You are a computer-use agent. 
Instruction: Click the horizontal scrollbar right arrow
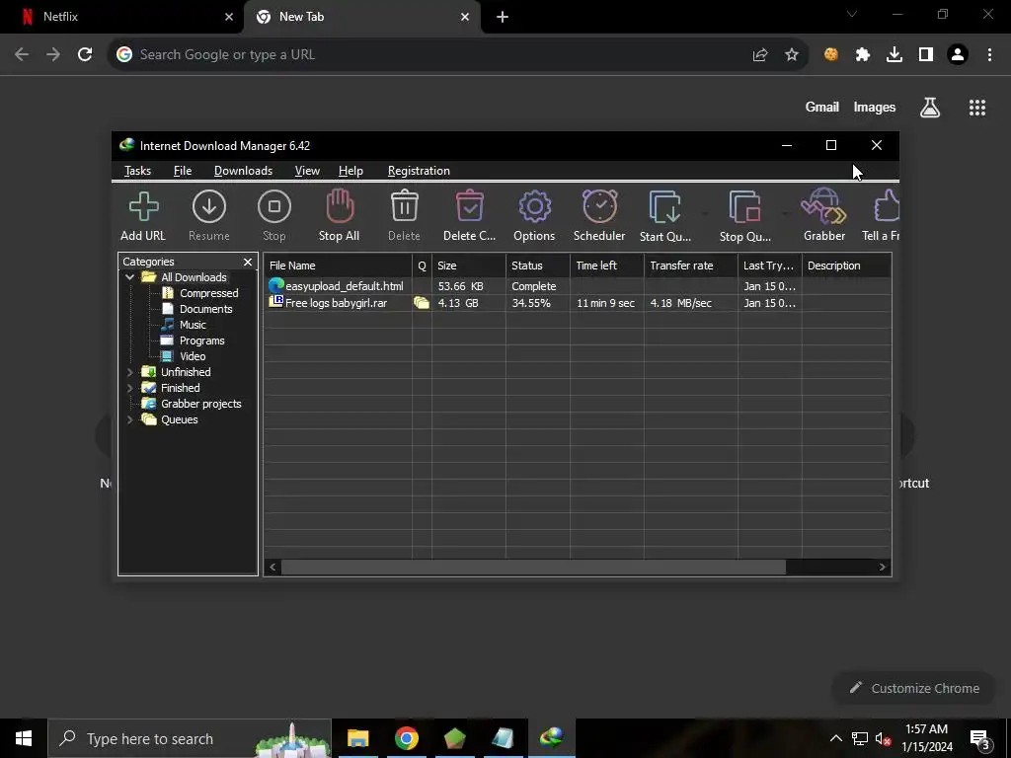point(883,568)
